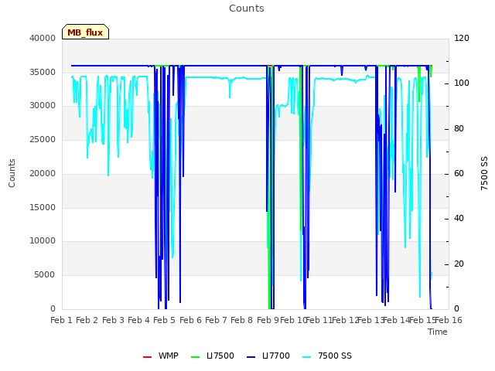The width and height of the screenshot is (495, 371).
Task: Click the left axis label Counts
Action: coord(12,173)
